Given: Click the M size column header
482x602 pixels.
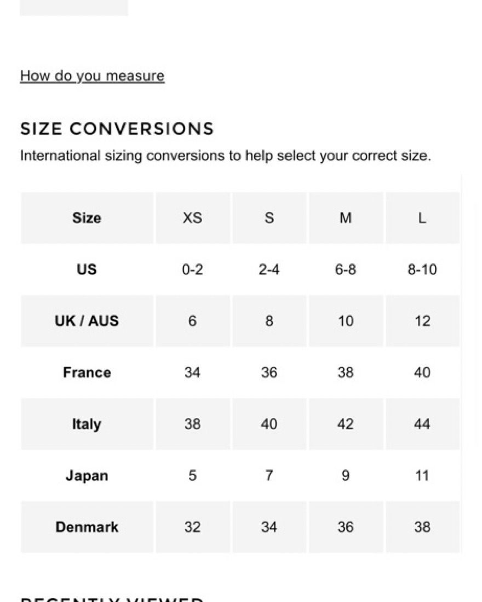Looking at the screenshot, I should (346, 218).
